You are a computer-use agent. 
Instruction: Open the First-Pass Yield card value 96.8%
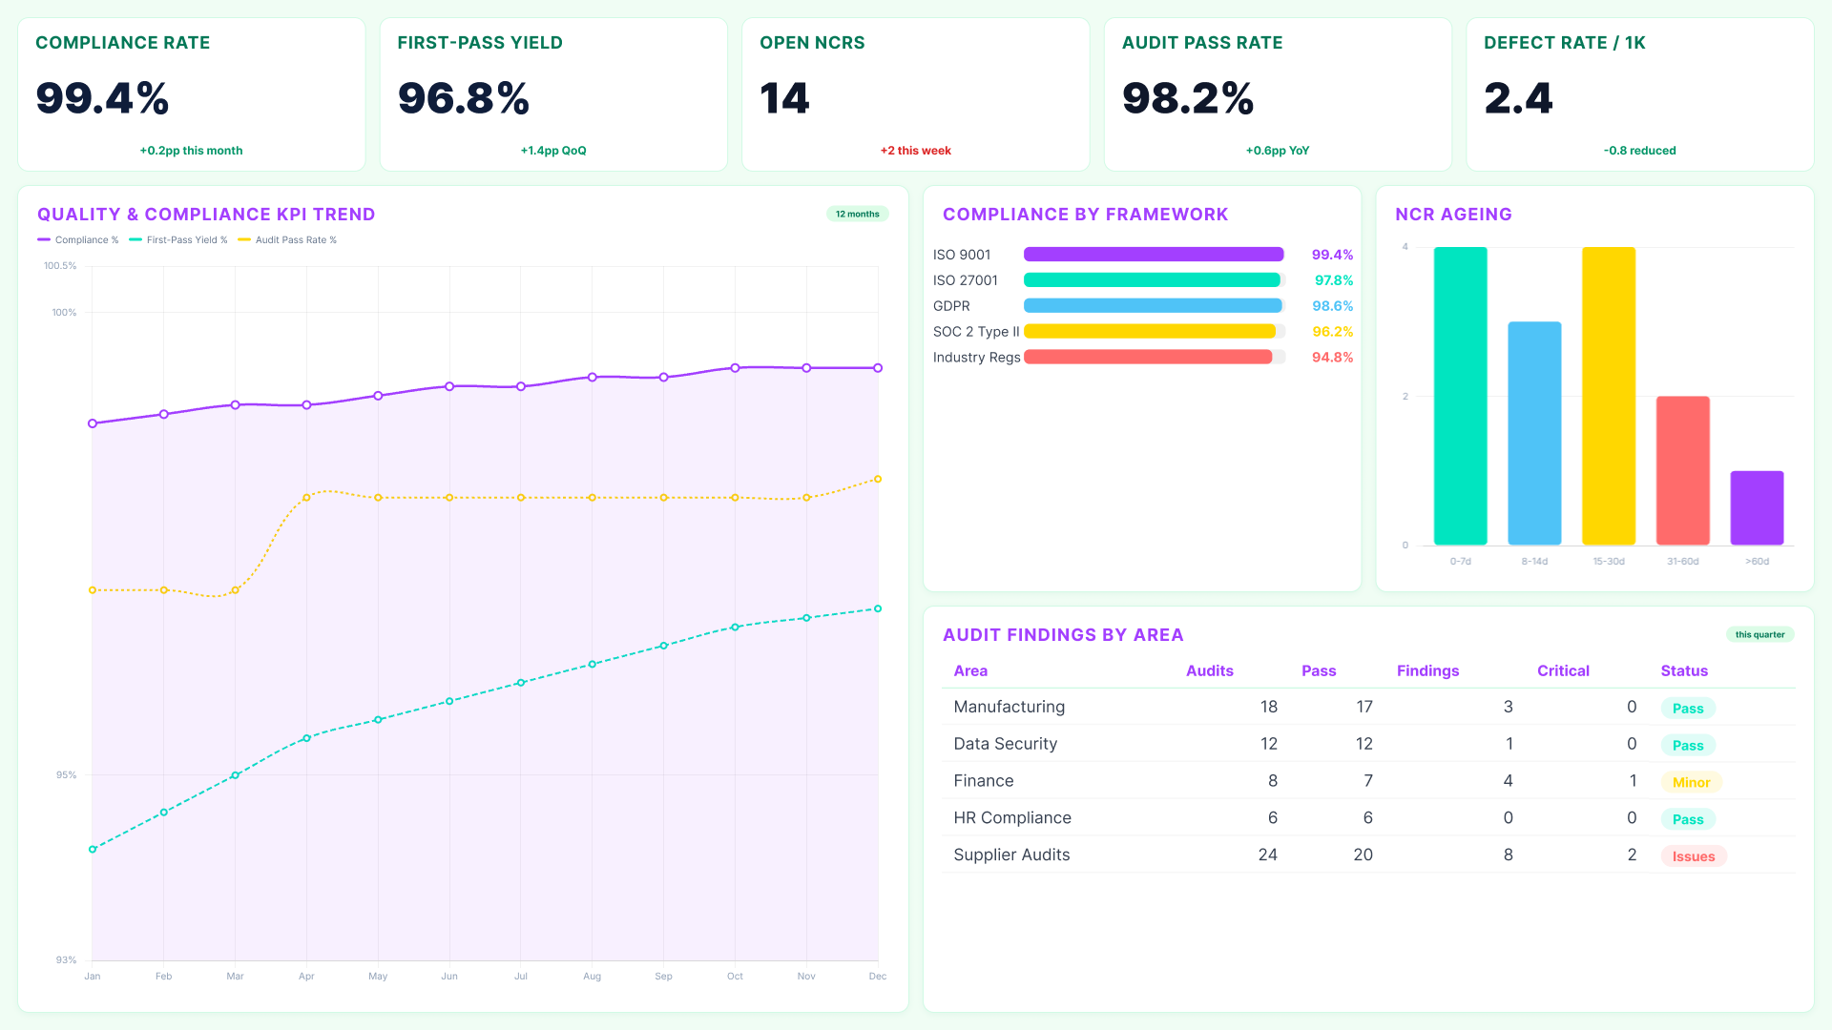point(464,98)
